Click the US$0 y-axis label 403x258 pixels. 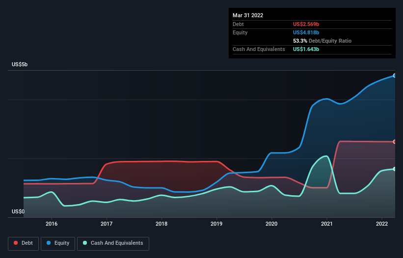tap(18, 211)
